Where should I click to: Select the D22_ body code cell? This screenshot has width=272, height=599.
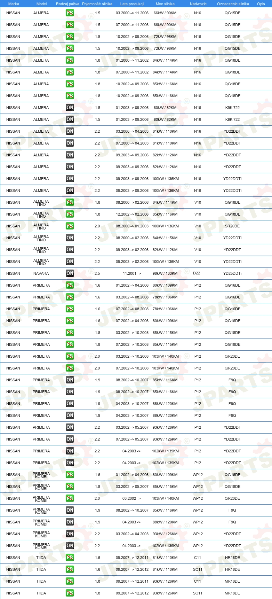click(x=198, y=273)
